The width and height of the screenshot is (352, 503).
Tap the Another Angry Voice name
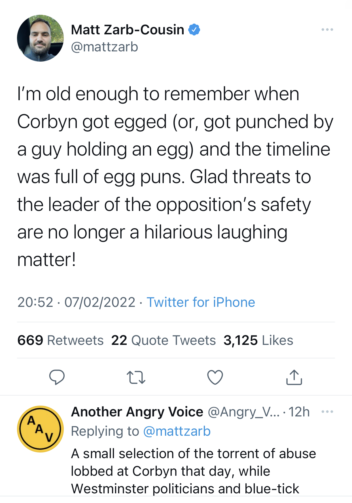tap(137, 412)
